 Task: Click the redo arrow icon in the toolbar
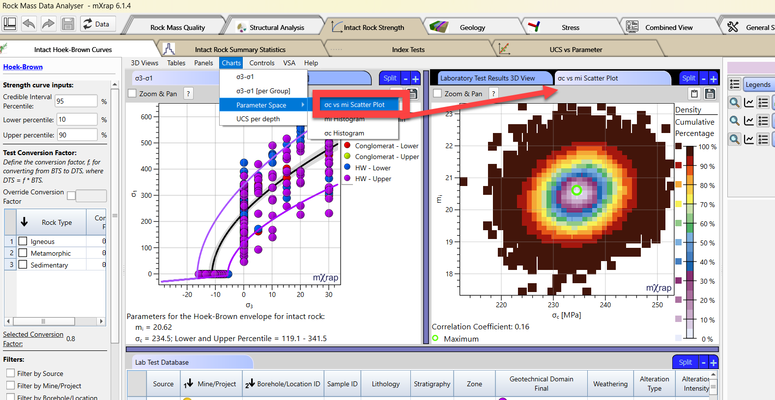coord(48,24)
